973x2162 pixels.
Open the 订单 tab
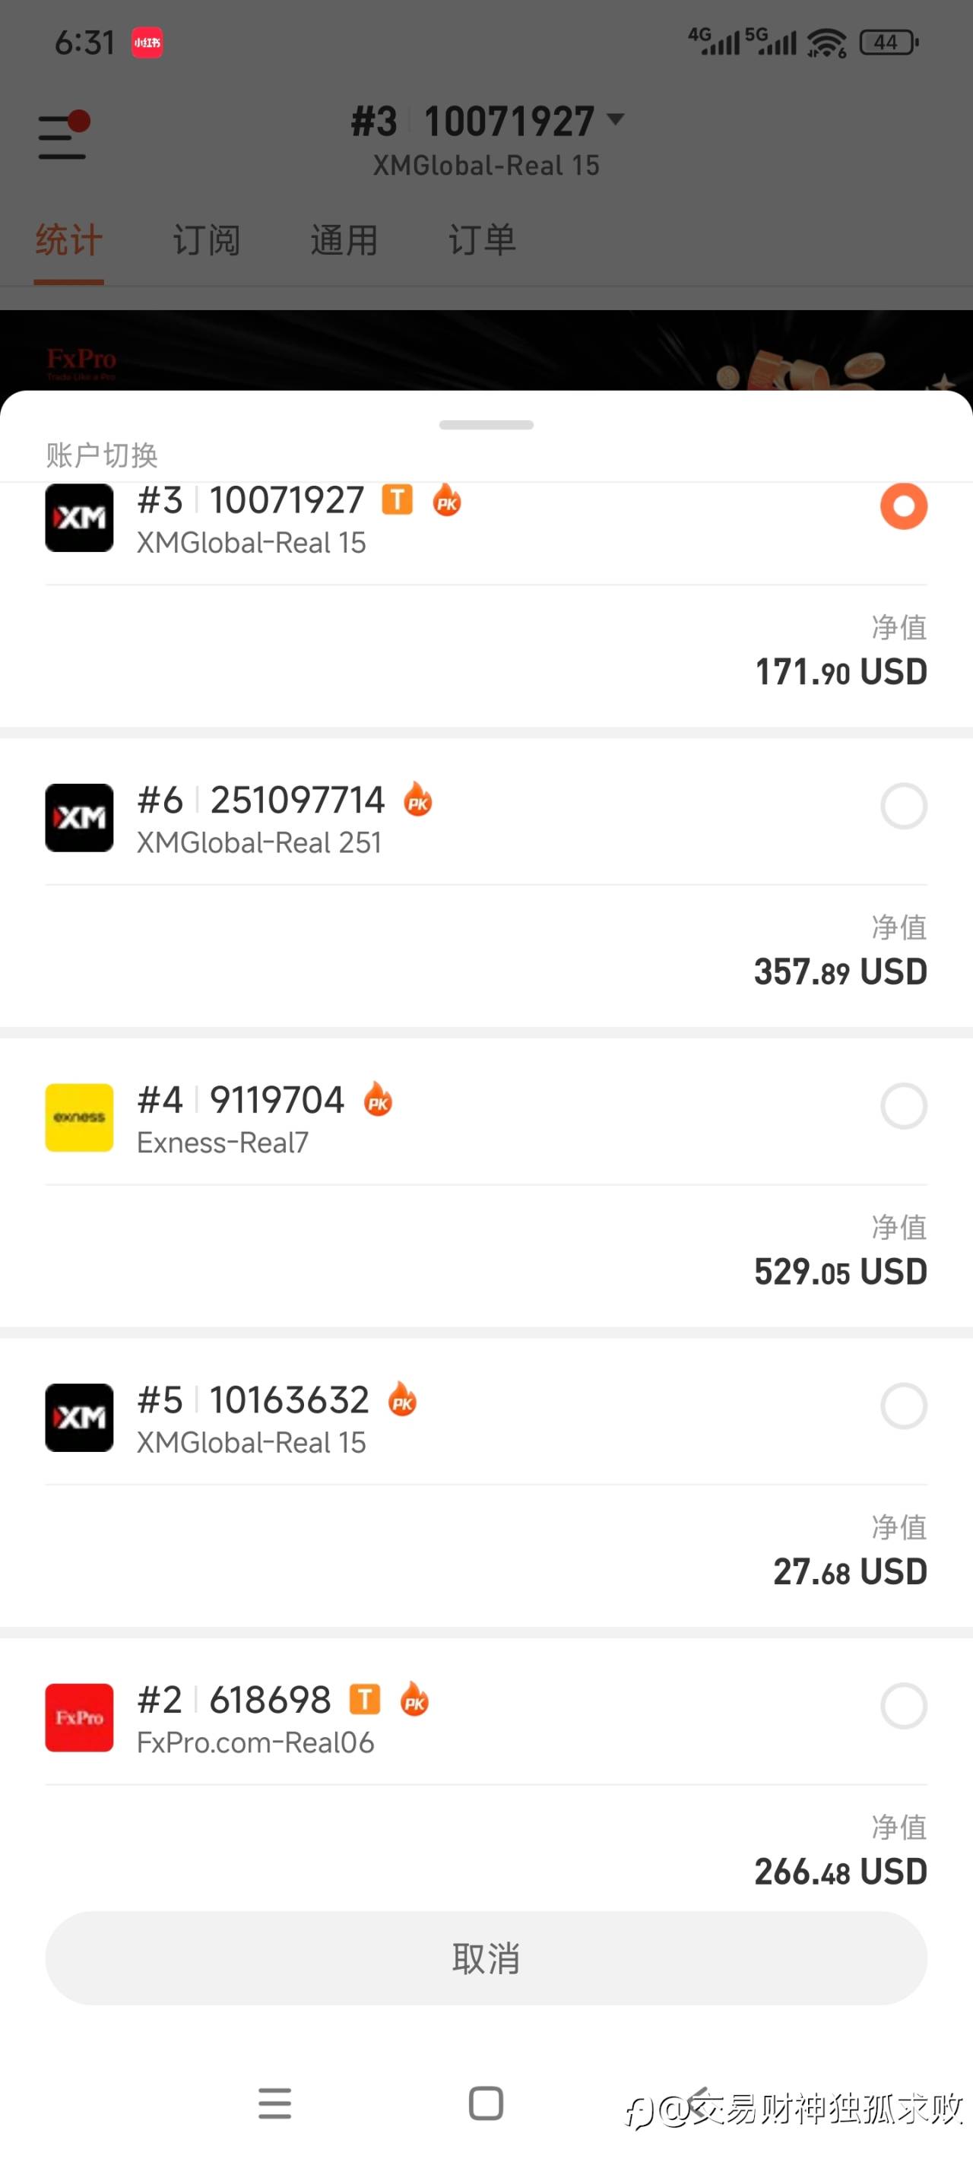[x=482, y=240]
